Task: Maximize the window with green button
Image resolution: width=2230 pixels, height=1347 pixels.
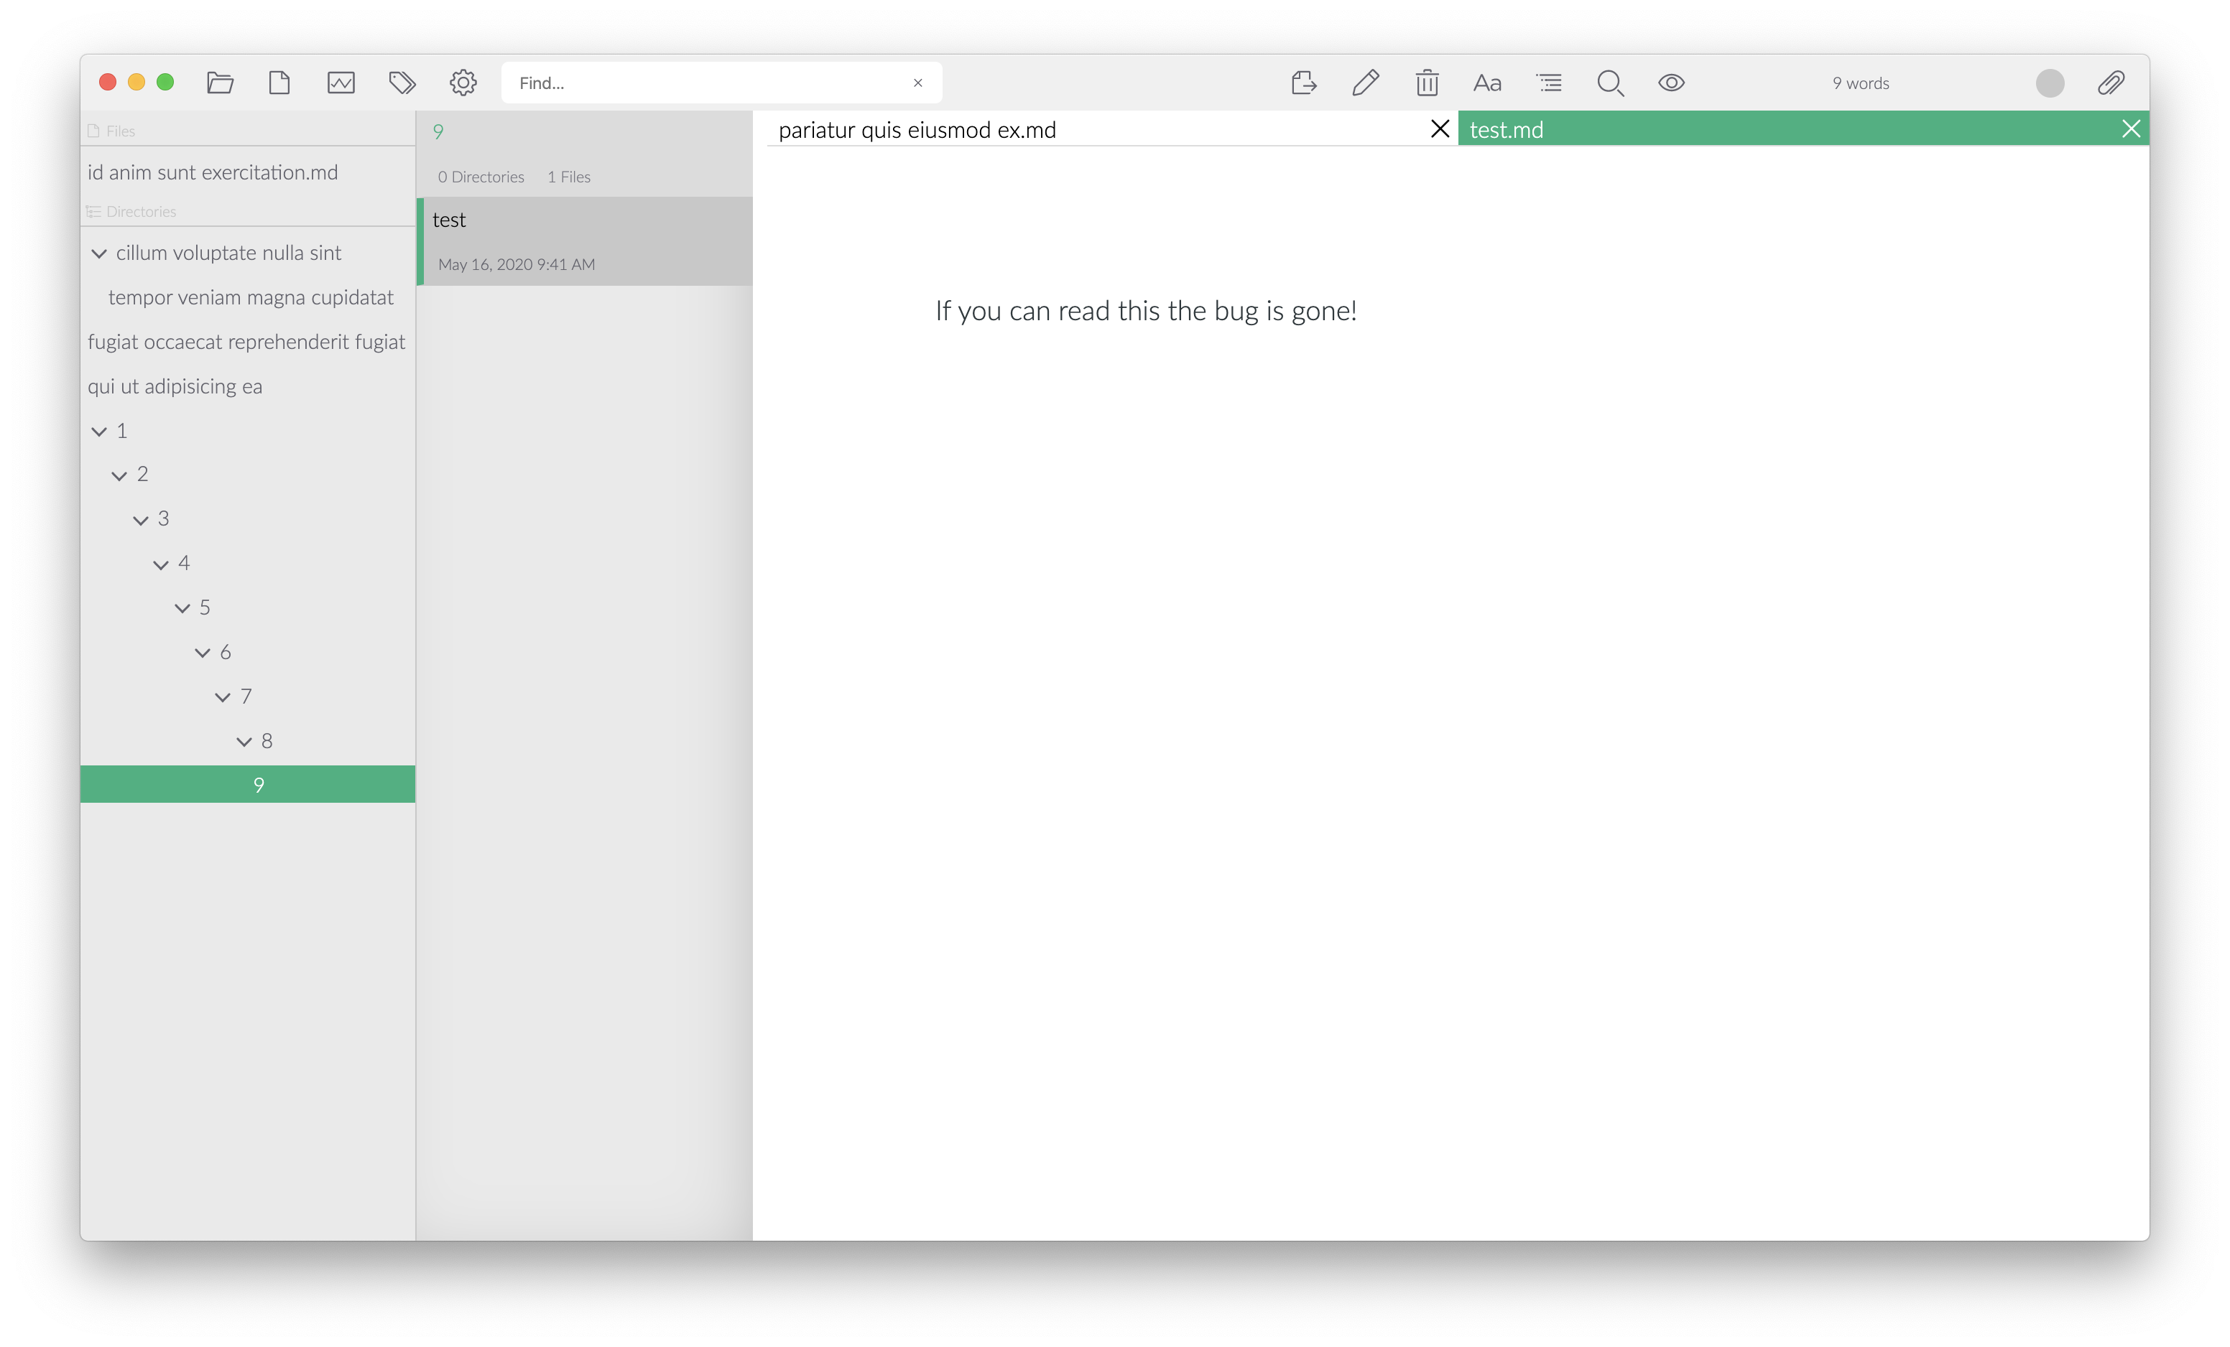Action: tap(166, 83)
